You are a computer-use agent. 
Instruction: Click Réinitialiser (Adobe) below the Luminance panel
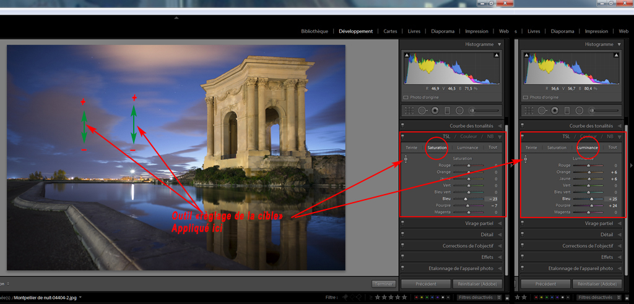pyautogui.click(x=597, y=284)
